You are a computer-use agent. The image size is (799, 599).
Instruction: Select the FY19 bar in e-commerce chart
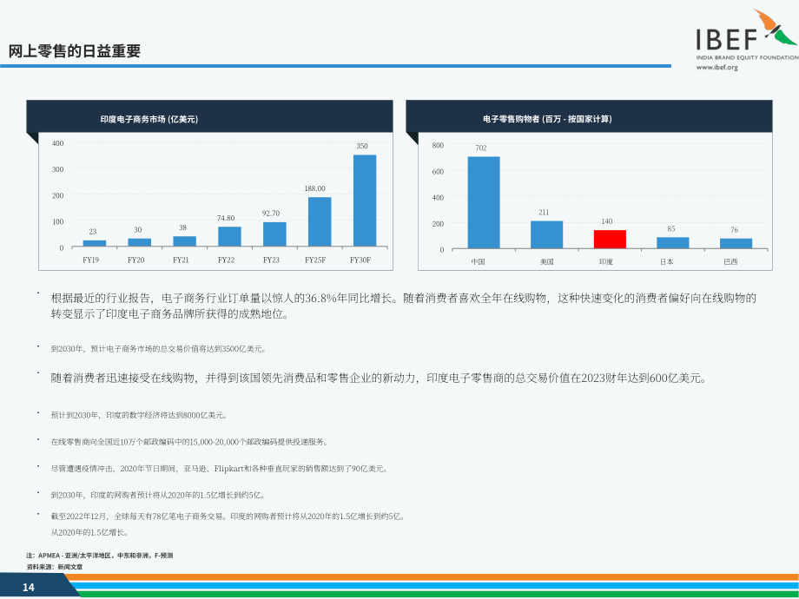[95, 243]
